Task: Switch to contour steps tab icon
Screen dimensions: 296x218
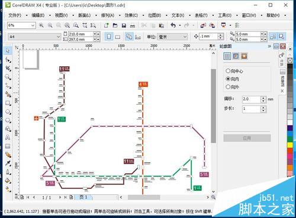Action: 227,56
